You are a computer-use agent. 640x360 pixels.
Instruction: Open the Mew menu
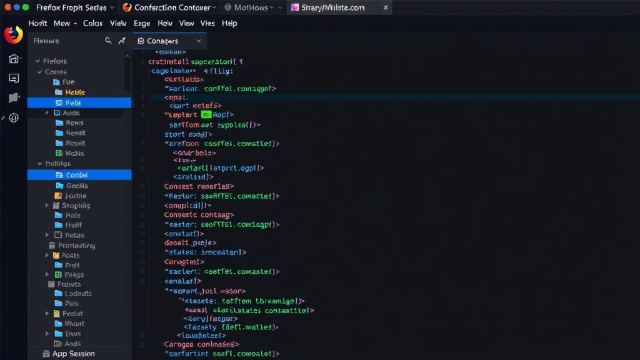click(x=65, y=23)
